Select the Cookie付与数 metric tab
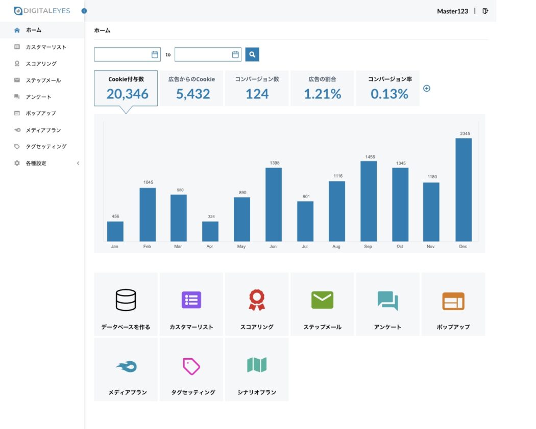Screen dimensions: 536x429 126,88
